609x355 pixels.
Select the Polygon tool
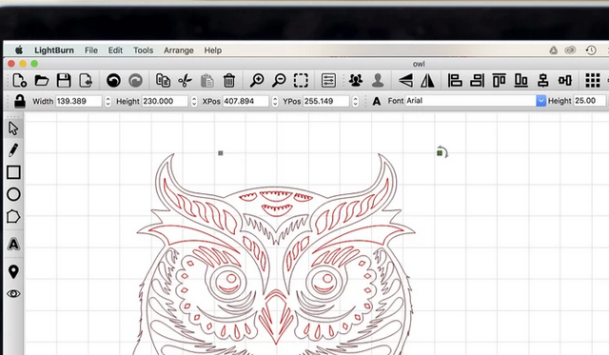(x=13, y=217)
